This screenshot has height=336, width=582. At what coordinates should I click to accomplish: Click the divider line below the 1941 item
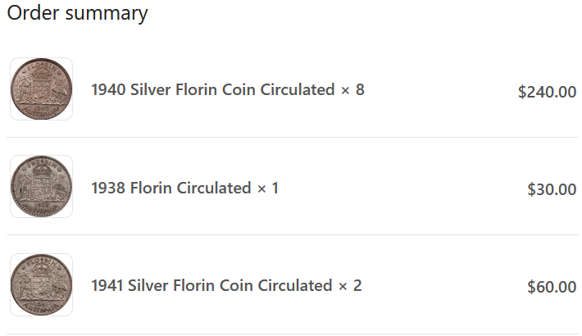point(293,333)
